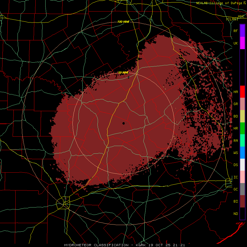Click the UK magenta legend swatch
The height and width of the screenshot is (247, 247).
242,43
